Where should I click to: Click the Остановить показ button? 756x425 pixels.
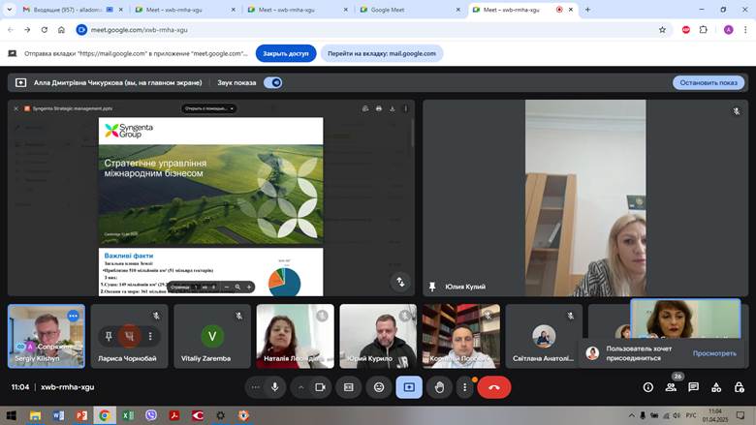point(708,82)
